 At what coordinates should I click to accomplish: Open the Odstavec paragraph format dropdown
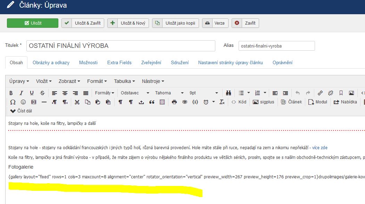click(x=135, y=93)
